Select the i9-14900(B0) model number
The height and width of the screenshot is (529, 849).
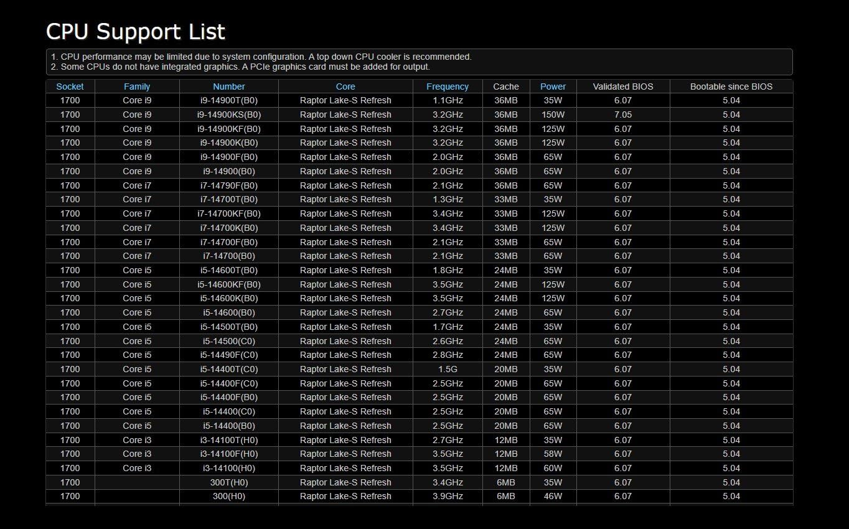(229, 171)
